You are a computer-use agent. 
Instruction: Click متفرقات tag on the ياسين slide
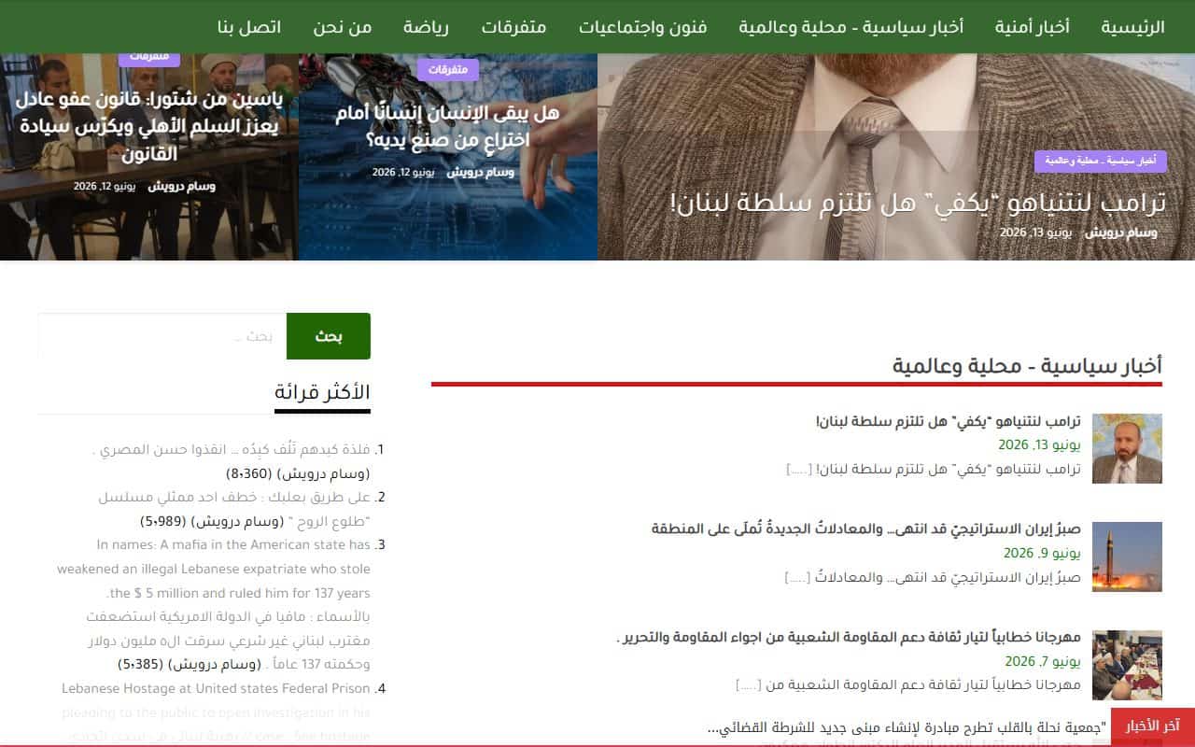click(149, 58)
